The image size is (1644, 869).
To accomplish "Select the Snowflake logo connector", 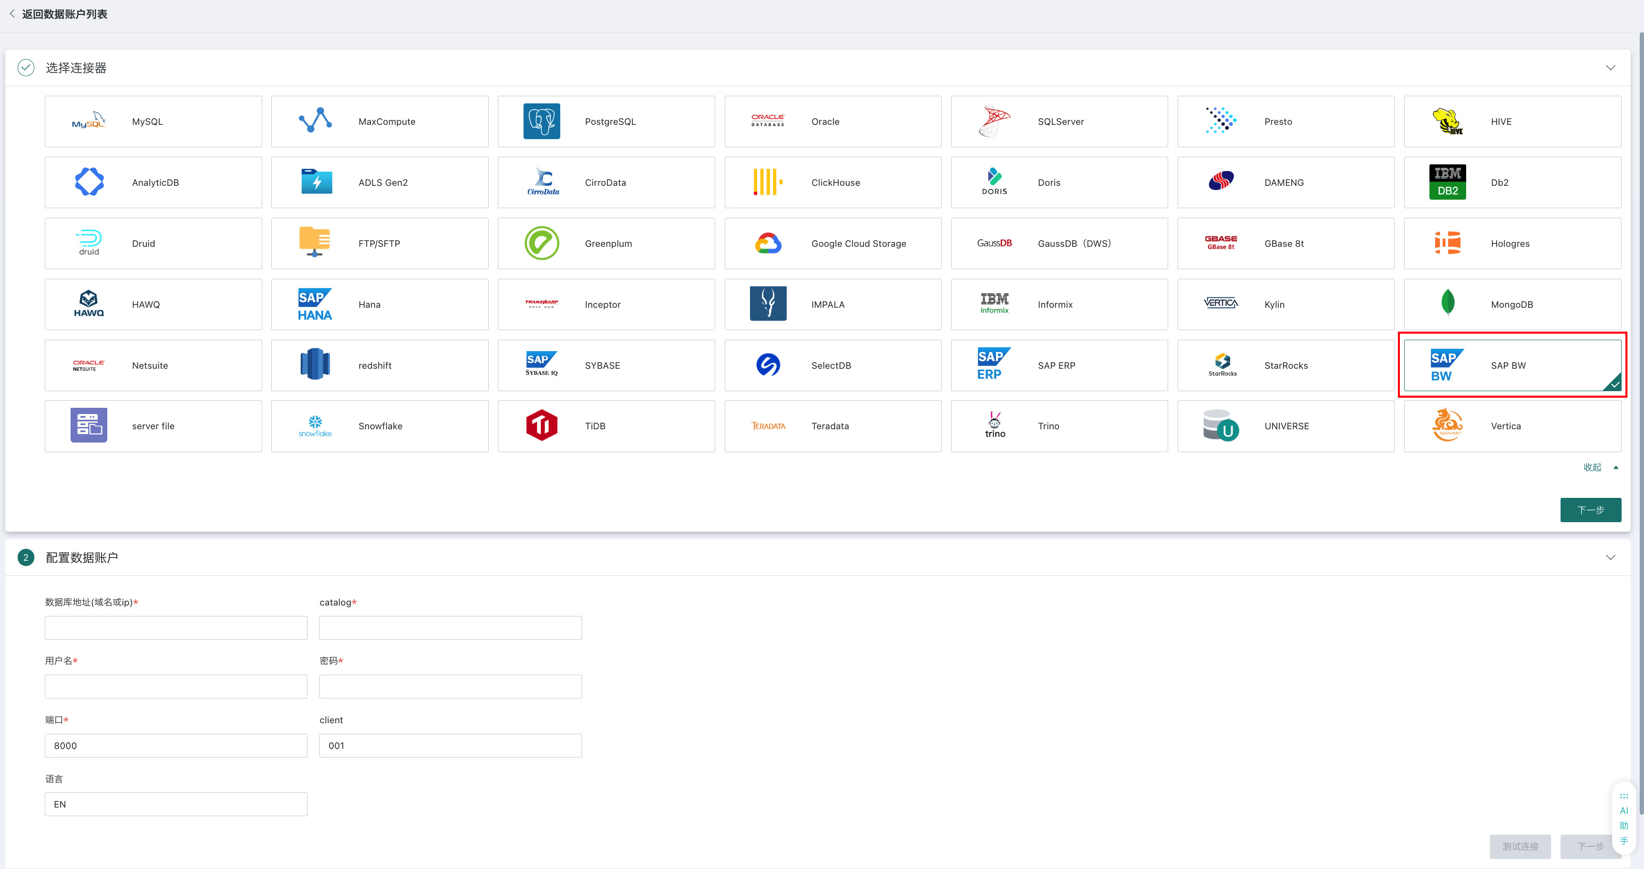I will (x=315, y=426).
